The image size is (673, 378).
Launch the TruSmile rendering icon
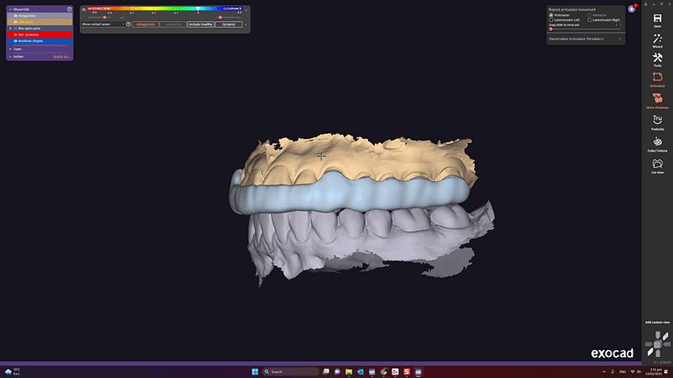(x=656, y=122)
